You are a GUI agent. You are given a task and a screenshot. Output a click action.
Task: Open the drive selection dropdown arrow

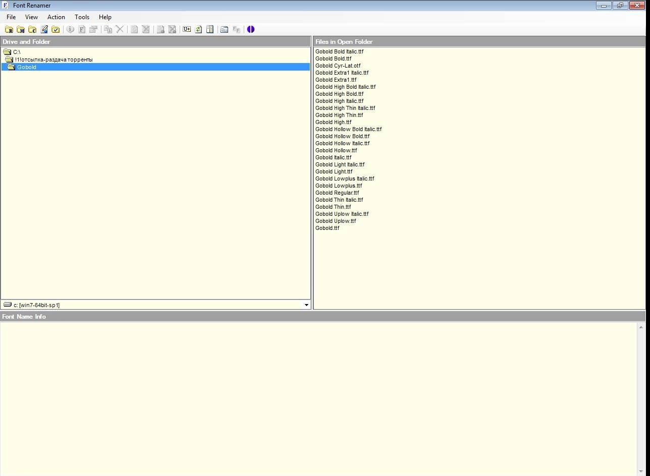coord(306,305)
